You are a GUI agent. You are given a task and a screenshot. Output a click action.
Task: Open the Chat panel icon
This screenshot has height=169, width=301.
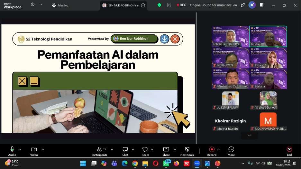click(125, 149)
